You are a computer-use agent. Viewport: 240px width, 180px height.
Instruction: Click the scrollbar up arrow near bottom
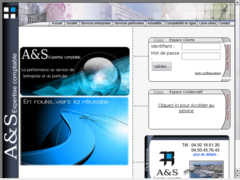[237, 171]
